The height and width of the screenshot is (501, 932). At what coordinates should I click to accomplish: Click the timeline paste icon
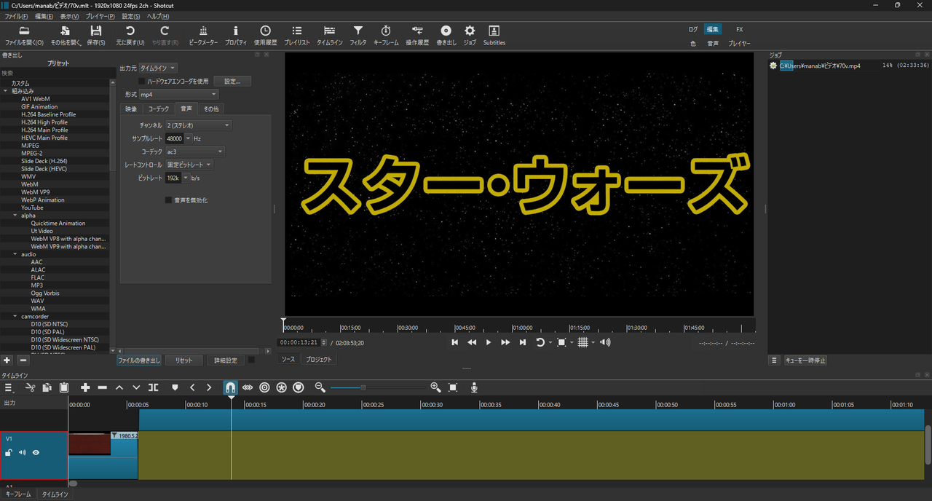[x=64, y=387]
